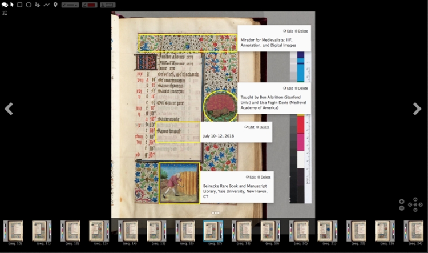The width and height of the screenshot is (428, 253).
Task: Select the circular zodiac medallion annotation
Action: pos(220,106)
